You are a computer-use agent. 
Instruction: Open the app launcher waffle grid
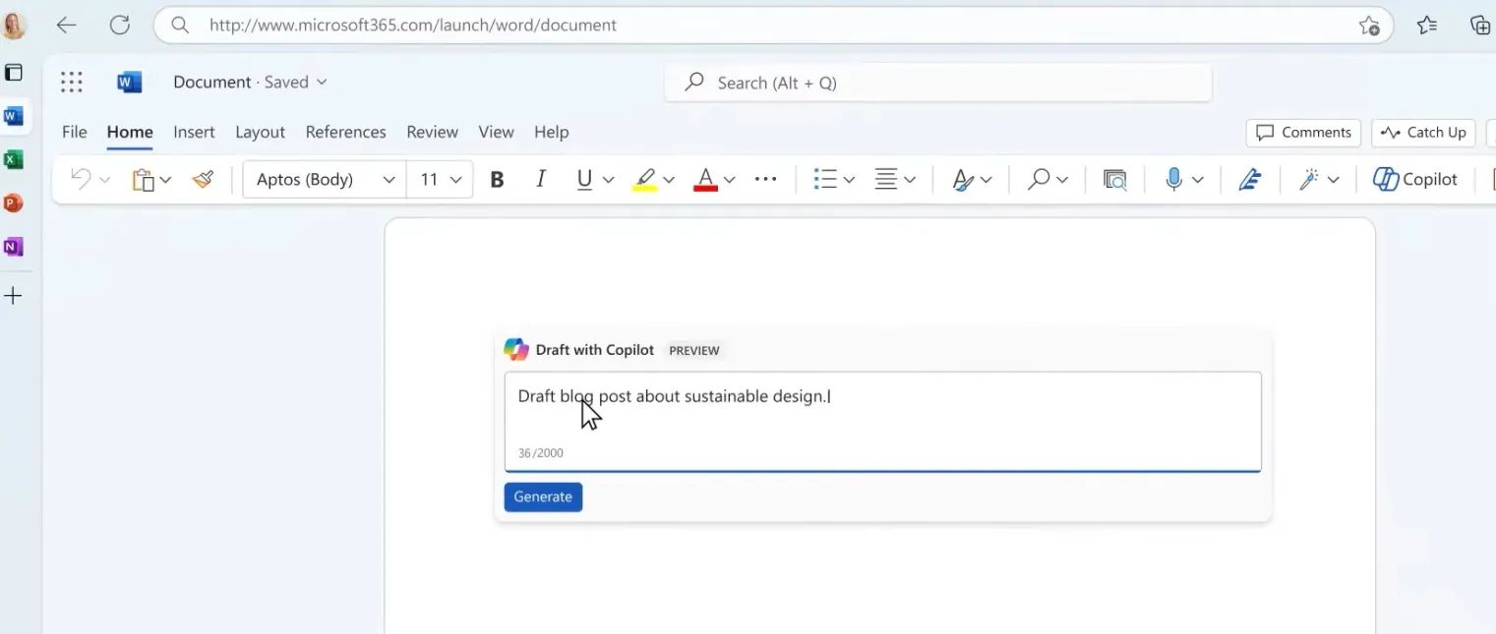[71, 83]
